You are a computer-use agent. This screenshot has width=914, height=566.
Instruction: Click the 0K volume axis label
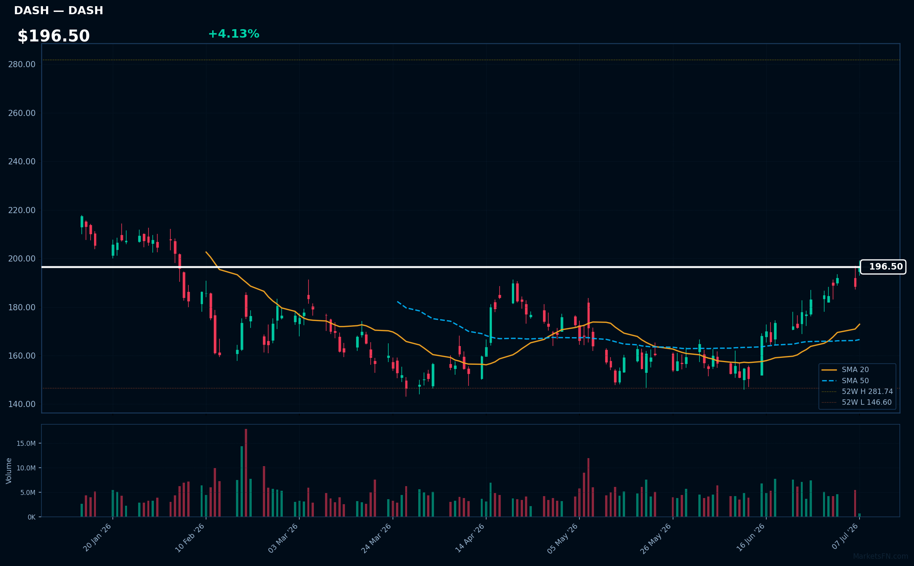pos(31,517)
